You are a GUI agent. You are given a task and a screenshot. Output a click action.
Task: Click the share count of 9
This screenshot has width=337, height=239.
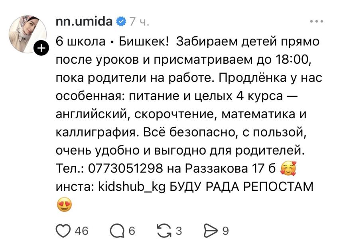pyautogui.click(x=225, y=231)
